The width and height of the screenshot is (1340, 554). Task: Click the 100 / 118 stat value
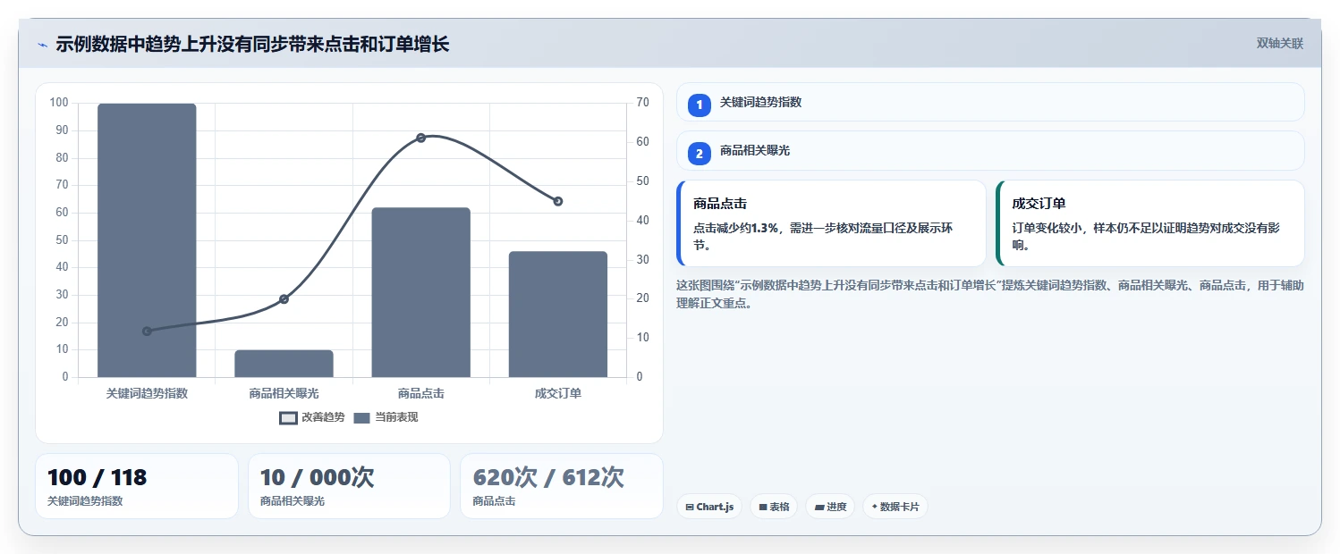pos(97,478)
